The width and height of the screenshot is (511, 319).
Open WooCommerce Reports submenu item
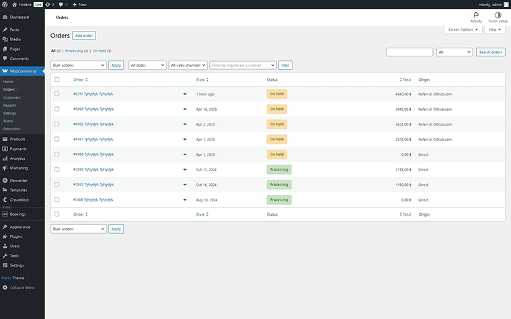[9, 105]
